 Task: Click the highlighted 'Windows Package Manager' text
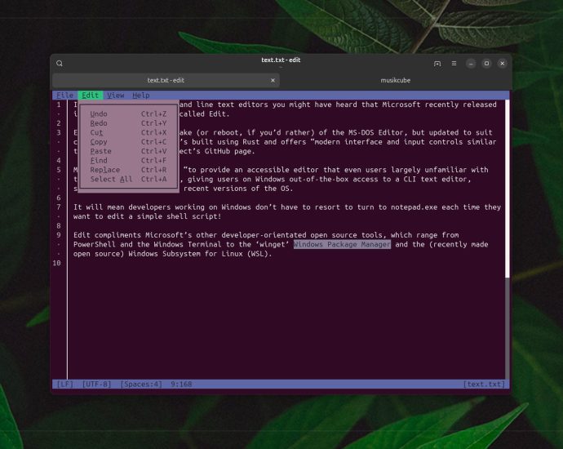click(342, 245)
